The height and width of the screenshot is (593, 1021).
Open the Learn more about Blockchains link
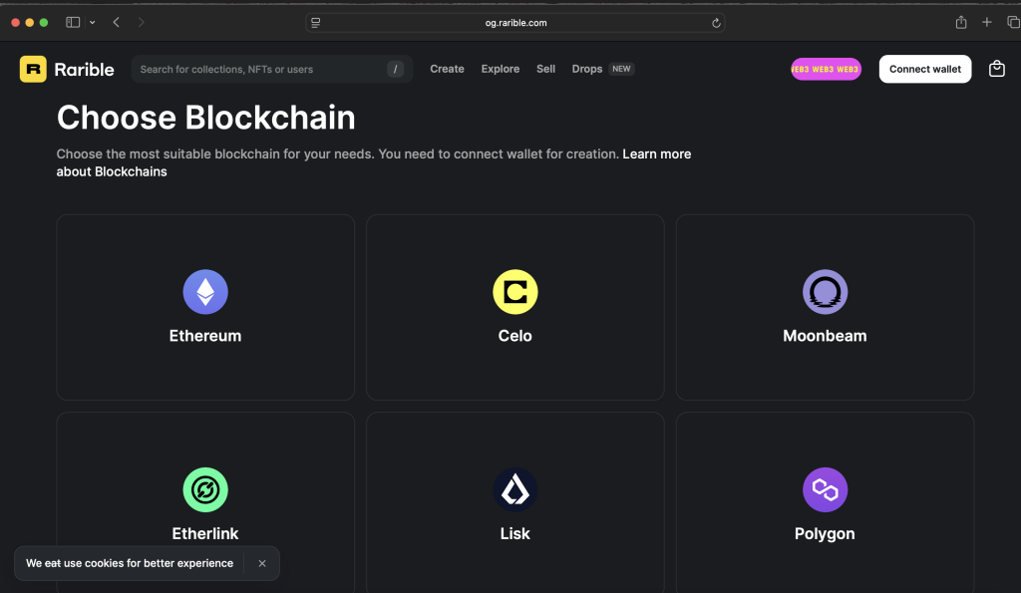click(656, 153)
